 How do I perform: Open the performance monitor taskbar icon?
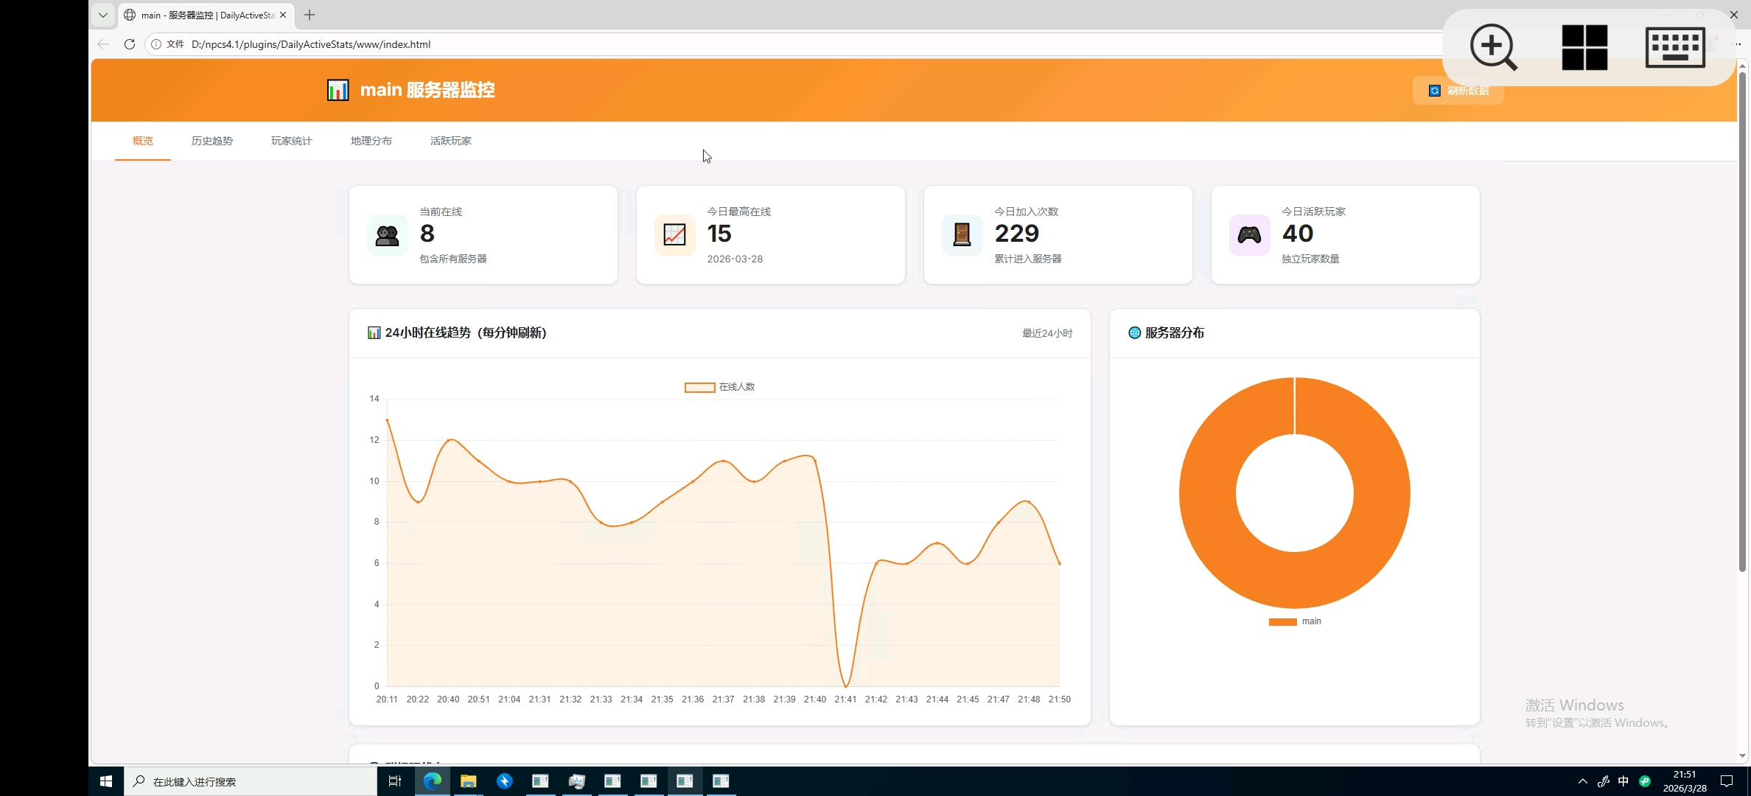pos(576,781)
